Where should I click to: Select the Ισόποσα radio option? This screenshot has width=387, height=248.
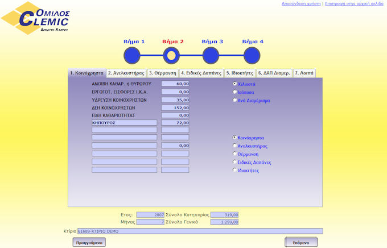234,92
